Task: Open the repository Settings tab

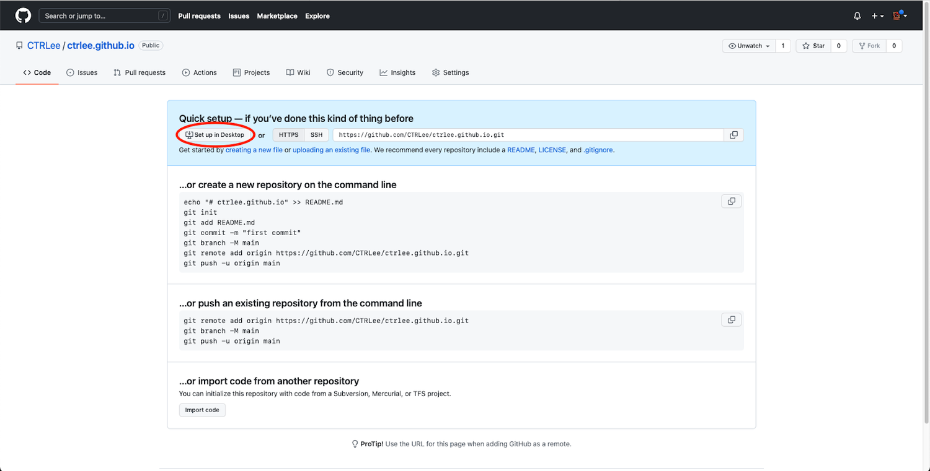Action: tap(450, 72)
